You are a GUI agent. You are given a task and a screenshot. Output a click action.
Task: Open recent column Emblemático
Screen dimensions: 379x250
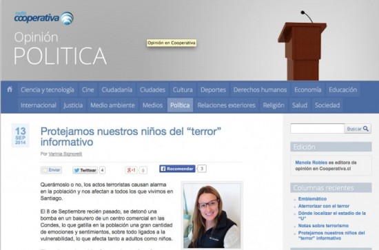pyautogui.click(x=312, y=199)
